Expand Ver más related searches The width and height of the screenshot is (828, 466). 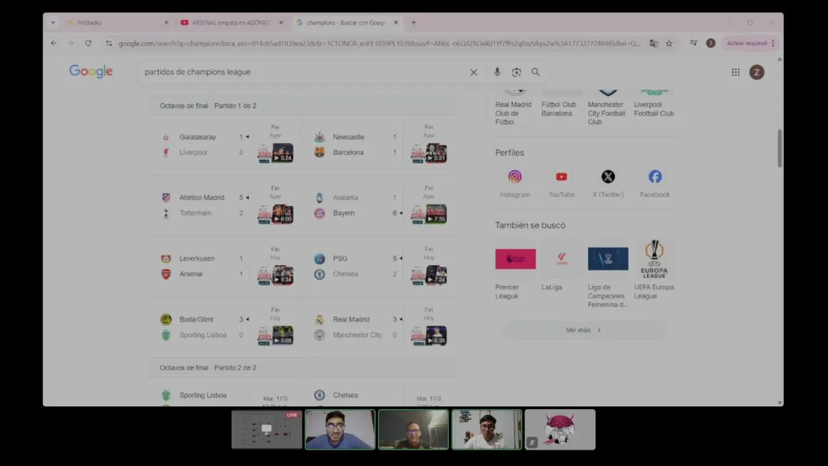tap(585, 330)
